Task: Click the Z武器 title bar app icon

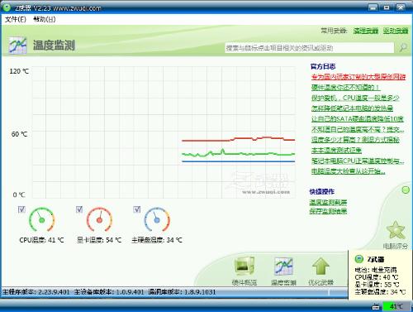Action: tap(6, 7)
